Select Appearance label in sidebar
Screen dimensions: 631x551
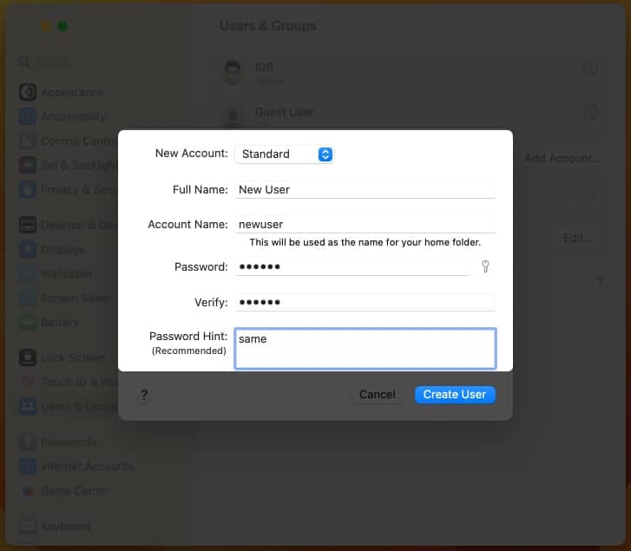[72, 93]
